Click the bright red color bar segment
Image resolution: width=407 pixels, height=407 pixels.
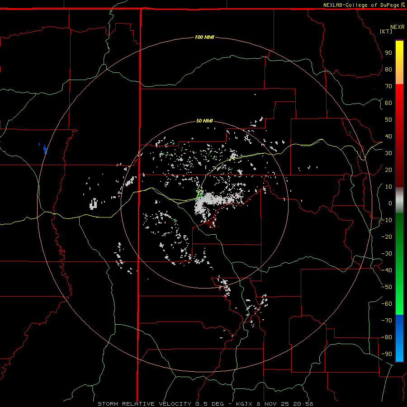(399, 95)
